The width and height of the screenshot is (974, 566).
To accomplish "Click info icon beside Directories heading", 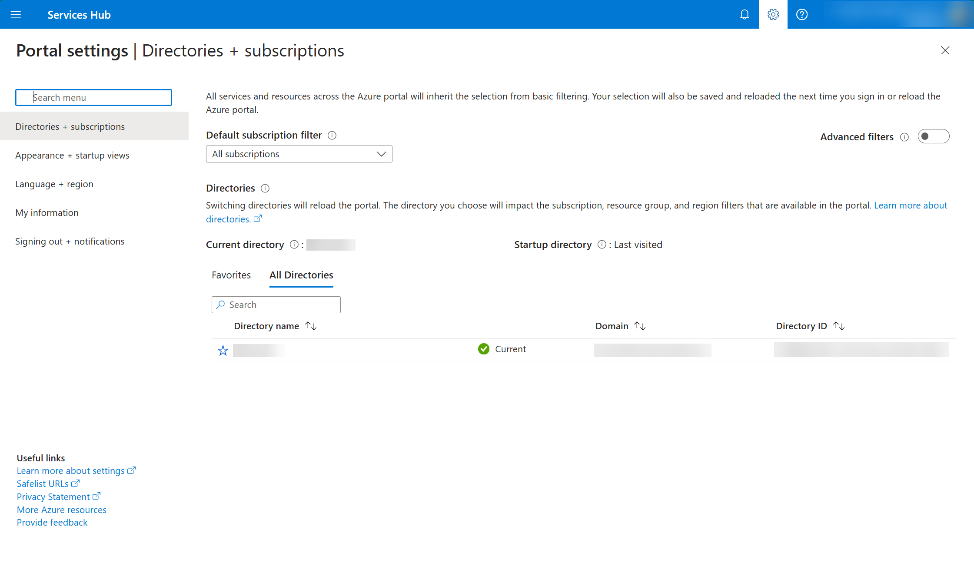I will click(x=265, y=189).
